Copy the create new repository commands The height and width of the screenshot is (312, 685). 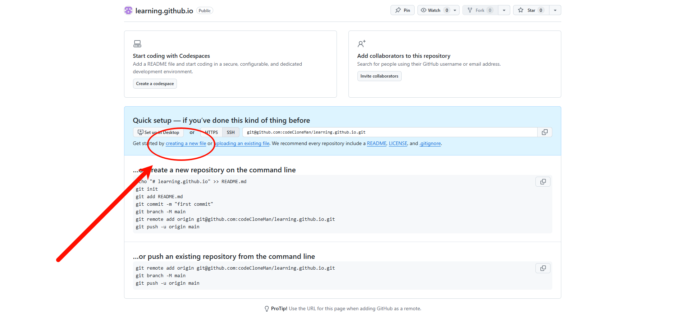tap(543, 182)
